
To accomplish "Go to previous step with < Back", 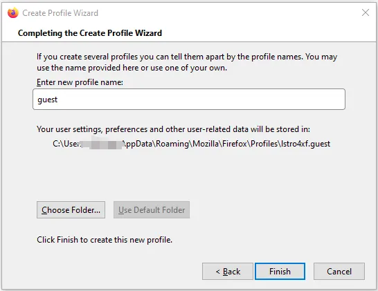I will (x=228, y=271).
